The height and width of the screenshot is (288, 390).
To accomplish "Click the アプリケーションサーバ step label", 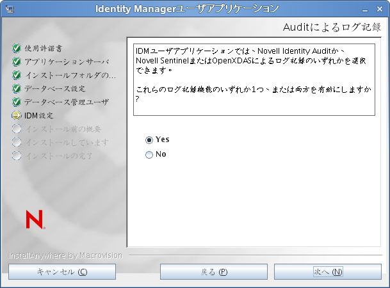I will (67, 61).
